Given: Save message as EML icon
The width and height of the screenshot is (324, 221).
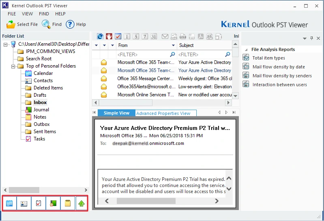Looking at the screenshot, I should (174, 36).
